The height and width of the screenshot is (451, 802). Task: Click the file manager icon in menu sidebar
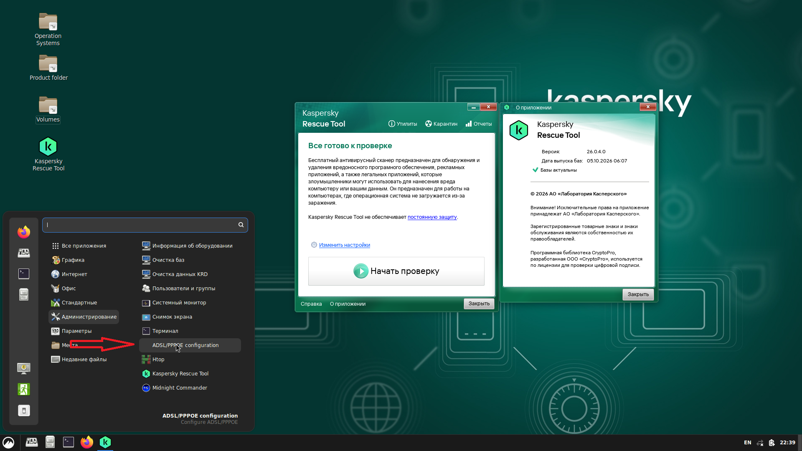coord(24,294)
